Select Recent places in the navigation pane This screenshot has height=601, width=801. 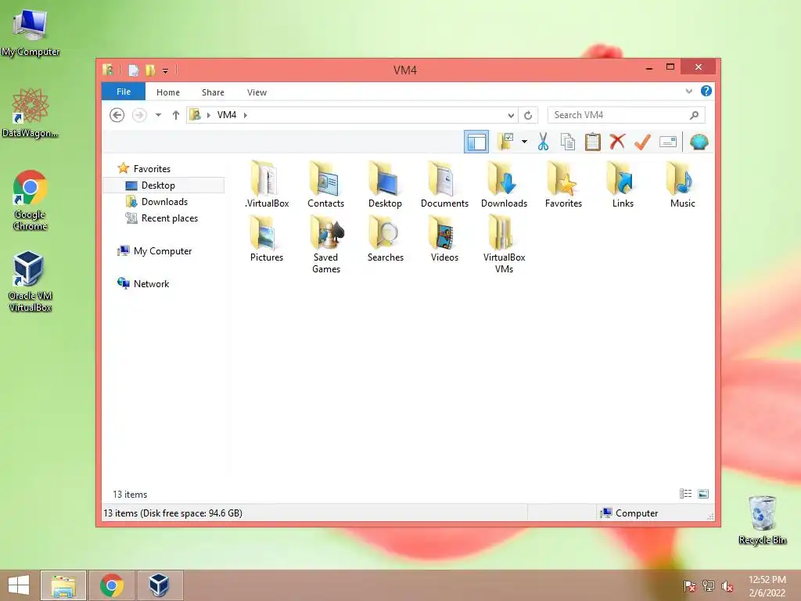click(x=169, y=218)
